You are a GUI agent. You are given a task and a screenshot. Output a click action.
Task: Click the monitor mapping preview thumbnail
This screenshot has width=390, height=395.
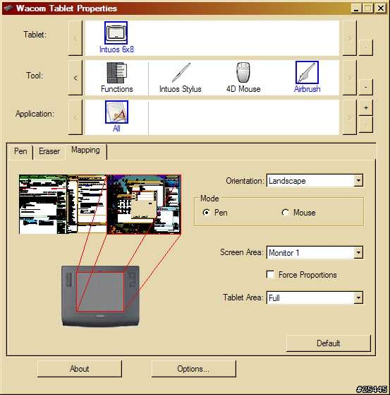click(x=100, y=204)
